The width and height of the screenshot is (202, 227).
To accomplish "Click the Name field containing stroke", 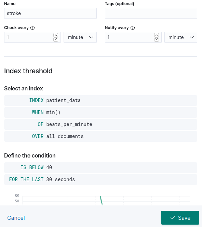I will 50,13.
